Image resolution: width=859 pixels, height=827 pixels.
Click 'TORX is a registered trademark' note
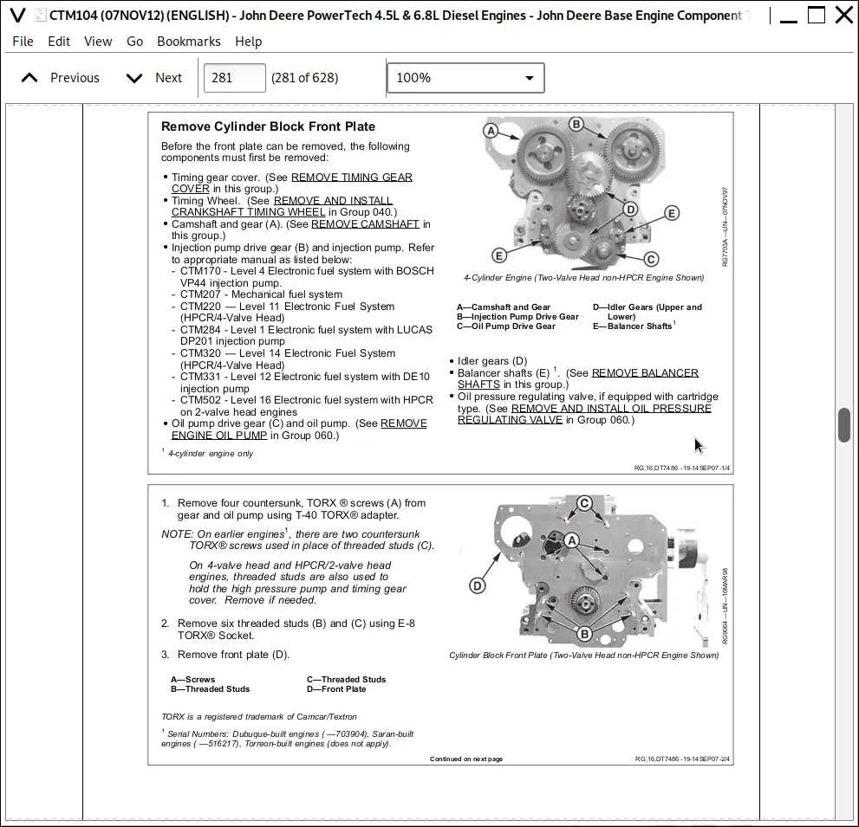tap(258, 716)
